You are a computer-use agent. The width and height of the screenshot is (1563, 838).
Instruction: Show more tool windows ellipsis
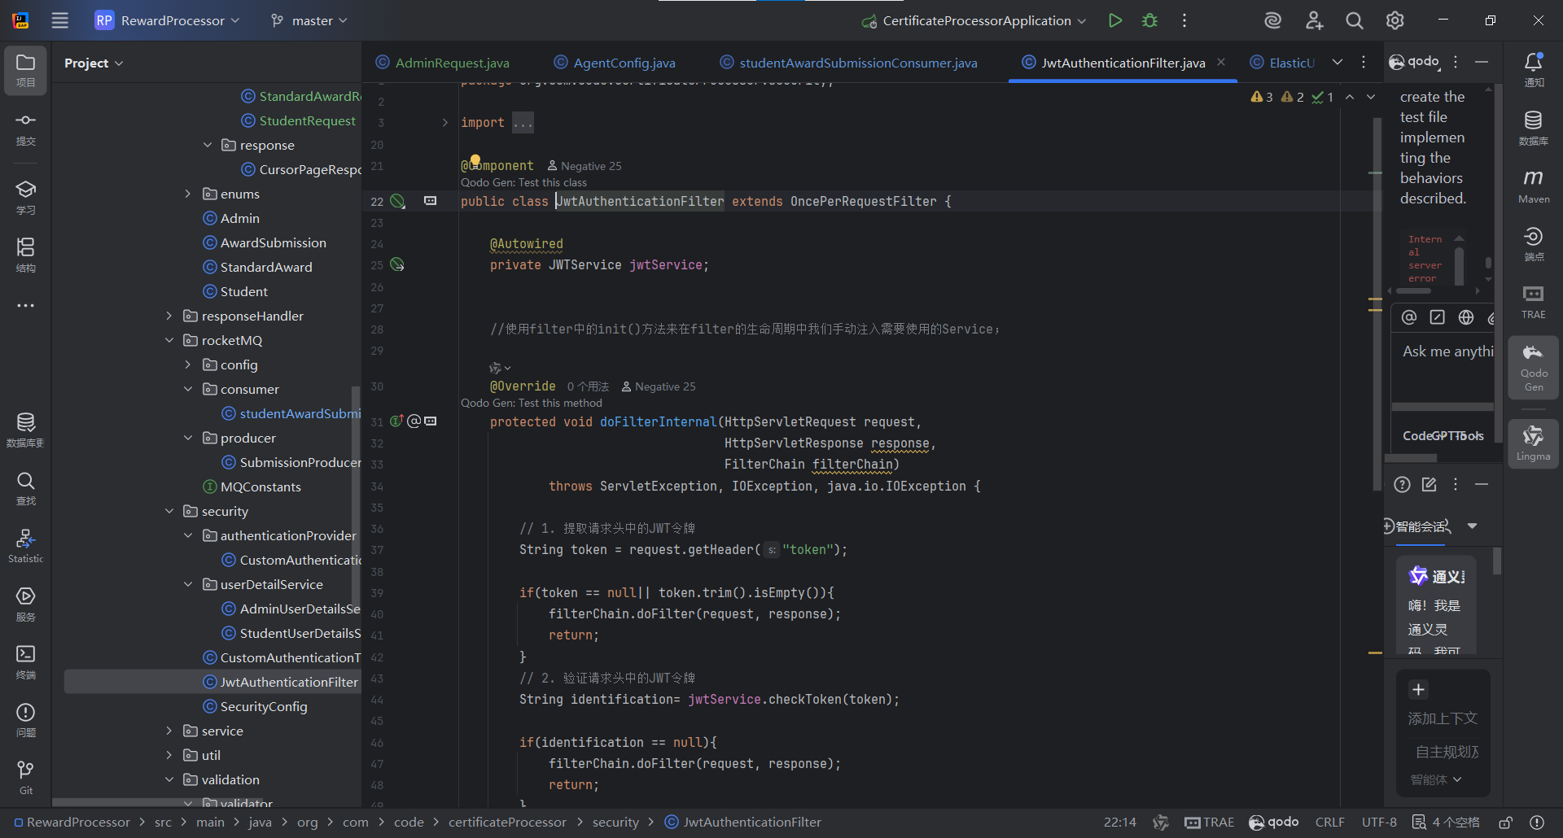click(26, 306)
